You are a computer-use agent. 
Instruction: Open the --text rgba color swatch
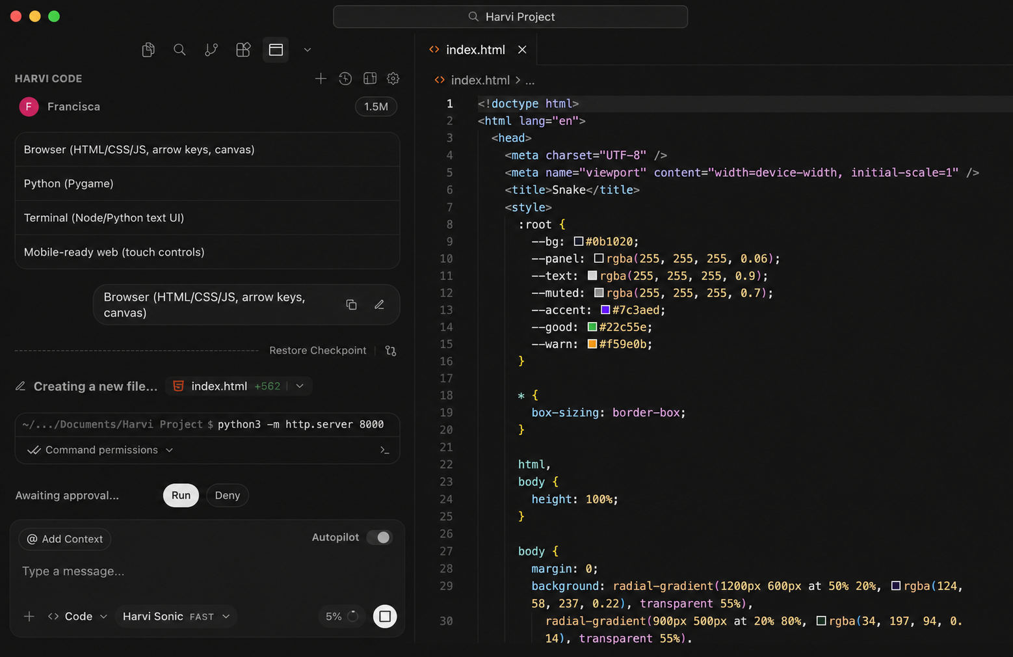[x=592, y=275]
